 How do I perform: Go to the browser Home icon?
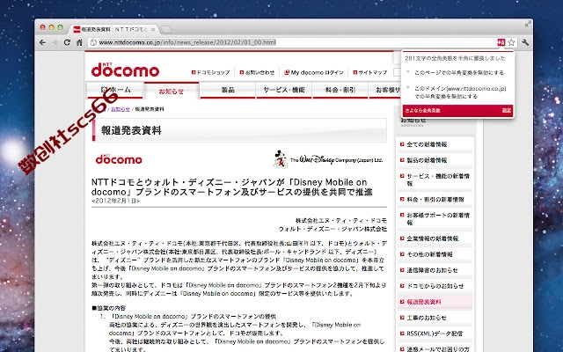[79, 42]
